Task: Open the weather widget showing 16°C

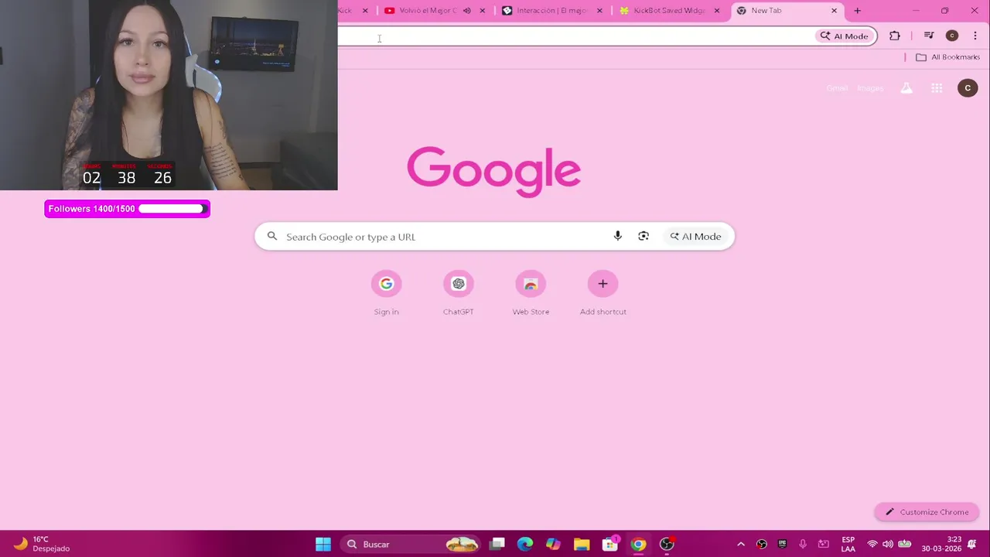Action: [42, 545]
